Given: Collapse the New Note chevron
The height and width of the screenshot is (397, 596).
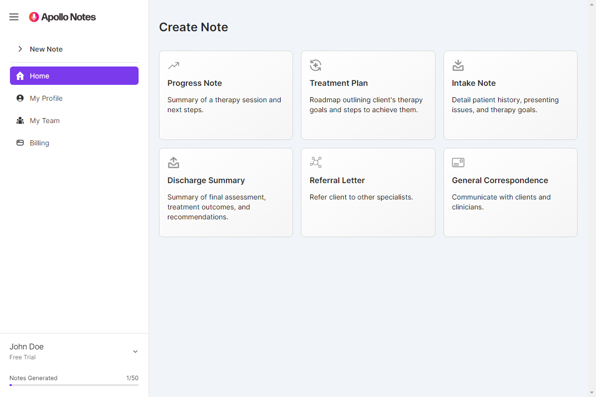Looking at the screenshot, I should [x=20, y=49].
